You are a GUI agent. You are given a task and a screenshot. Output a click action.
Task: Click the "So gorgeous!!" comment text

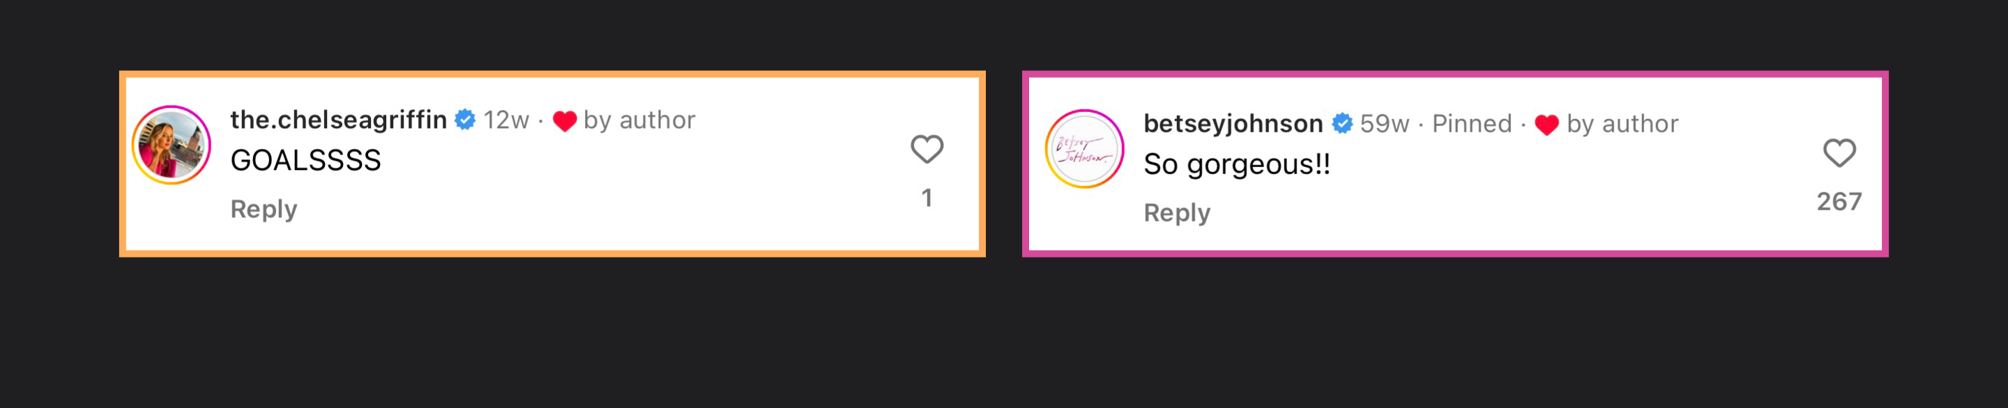1236,164
